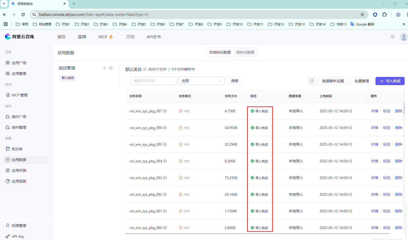Show more bookmarks with the chevron

(404, 24)
